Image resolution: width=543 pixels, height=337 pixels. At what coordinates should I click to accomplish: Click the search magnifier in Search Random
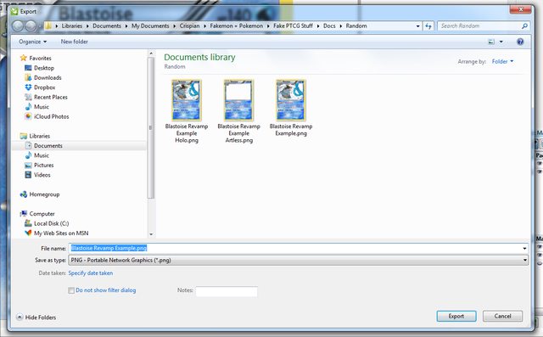point(524,26)
